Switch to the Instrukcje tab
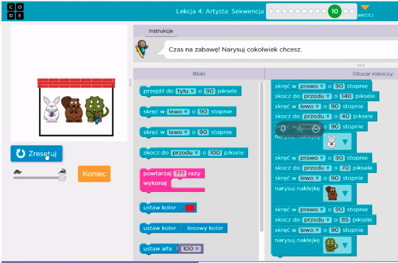This screenshot has width=398, height=263. click(161, 31)
